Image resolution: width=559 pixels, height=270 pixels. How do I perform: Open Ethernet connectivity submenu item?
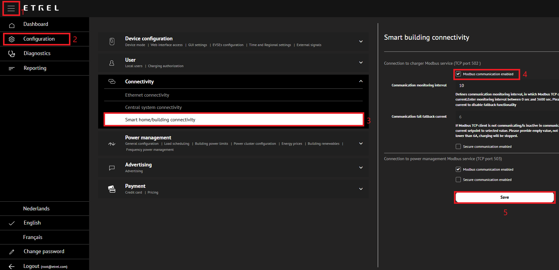click(147, 95)
